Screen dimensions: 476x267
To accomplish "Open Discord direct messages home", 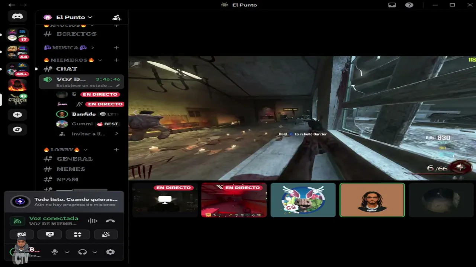I will point(17,16).
